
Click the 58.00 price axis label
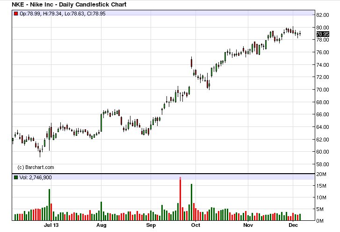coord(323,164)
